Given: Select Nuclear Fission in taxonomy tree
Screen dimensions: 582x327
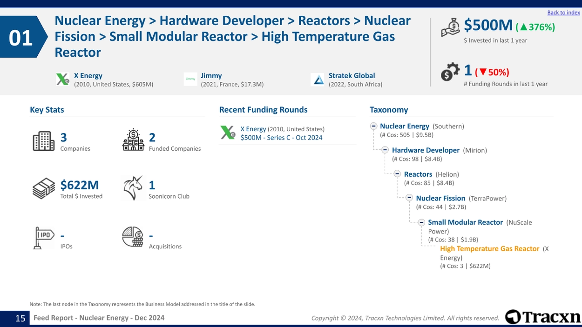Looking at the screenshot, I should 440,198.
